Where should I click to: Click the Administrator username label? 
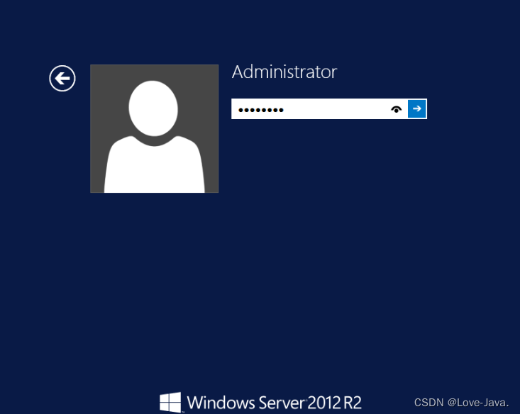[284, 72]
